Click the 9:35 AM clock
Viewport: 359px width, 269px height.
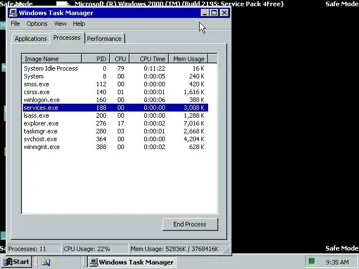coord(337,262)
